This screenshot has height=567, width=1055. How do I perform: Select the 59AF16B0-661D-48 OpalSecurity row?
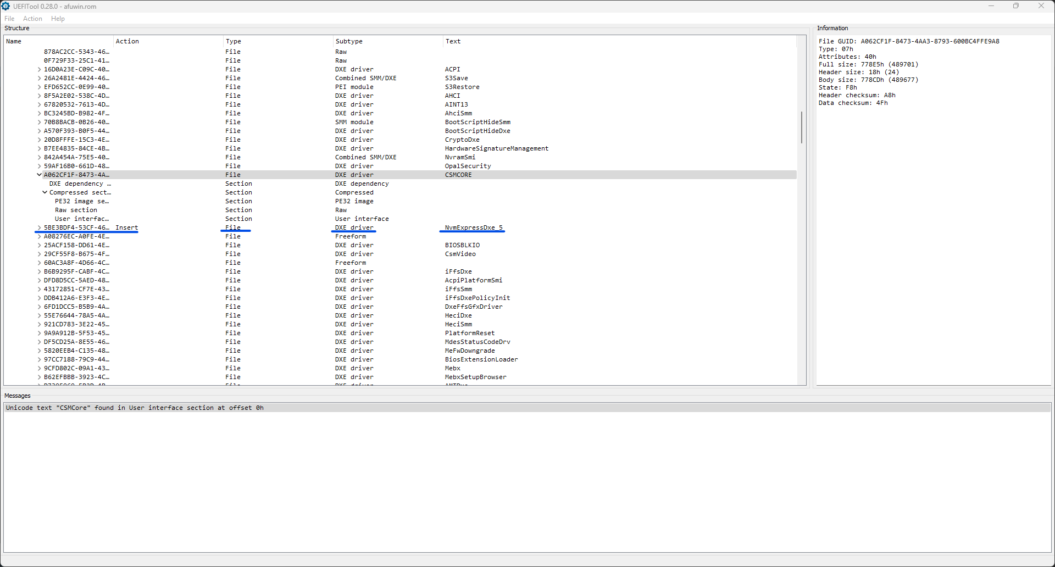400,166
